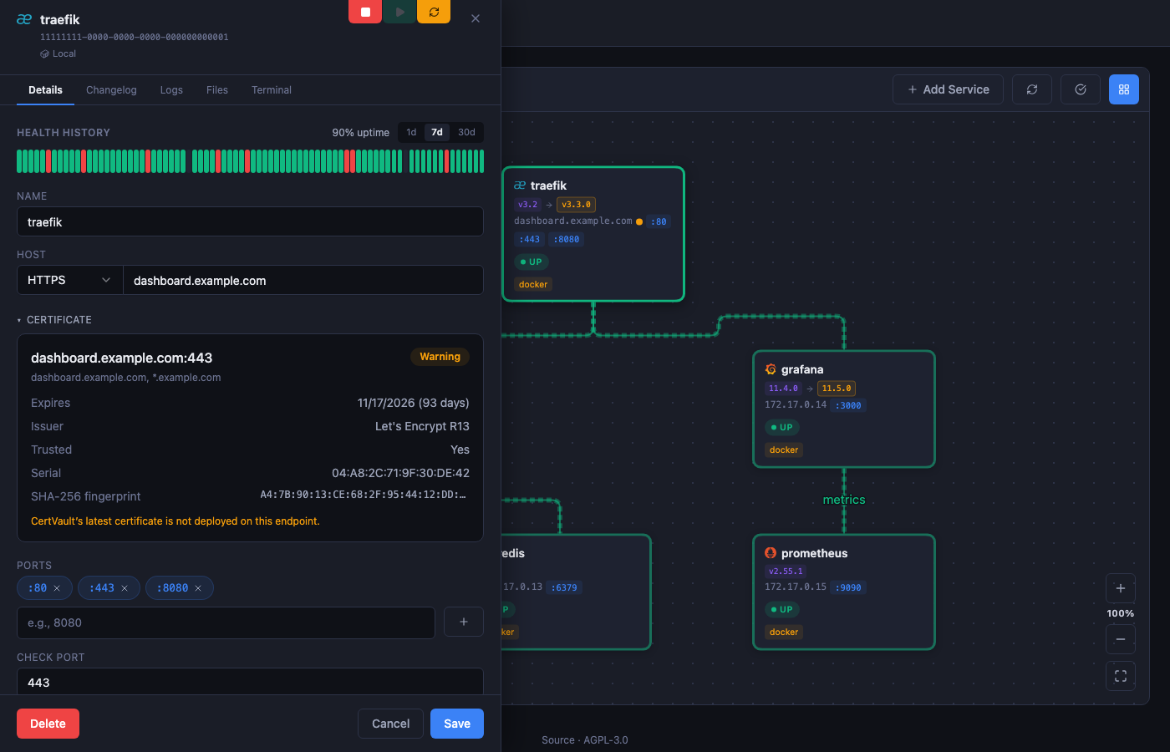Remove the :8080 port chip

point(198,588)
